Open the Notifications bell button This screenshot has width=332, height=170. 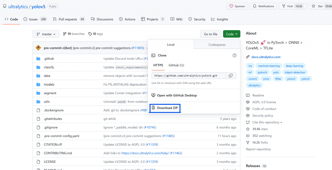tap(263, 6)
